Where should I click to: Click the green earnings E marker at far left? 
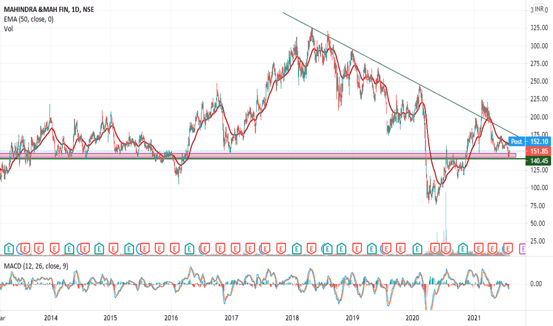[9, 249]
